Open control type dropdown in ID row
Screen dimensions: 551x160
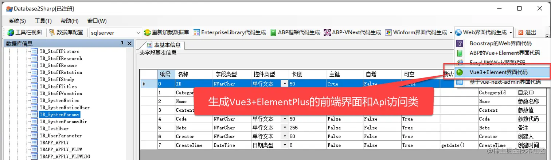(284, 84)
